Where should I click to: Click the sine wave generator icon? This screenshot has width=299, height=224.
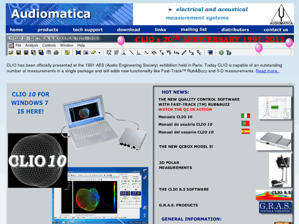[146, 53]
